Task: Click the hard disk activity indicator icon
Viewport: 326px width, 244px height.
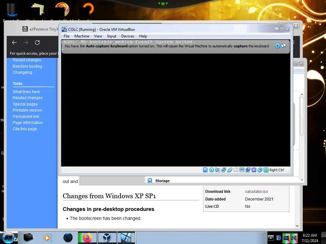Action: point(205,170)
